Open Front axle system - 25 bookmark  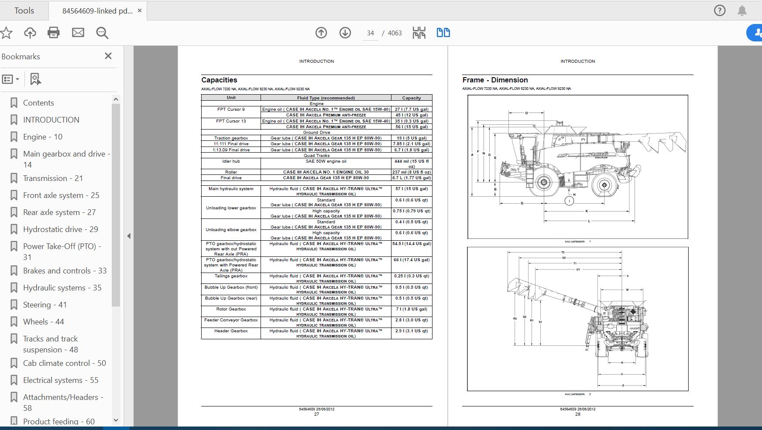pos(61,195)
